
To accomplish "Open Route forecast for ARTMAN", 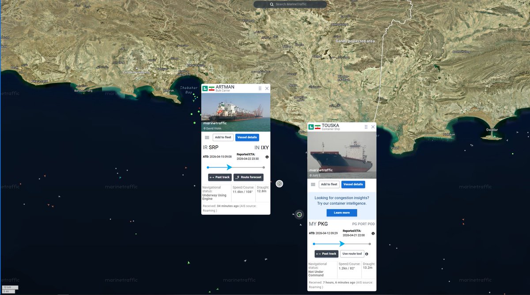I will pyautogui.click(x=249, y=177).
